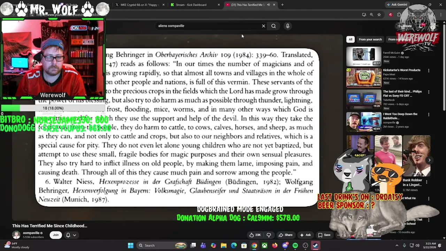Open the notification bell dropdown for oompaville
The height and width of the screenshot is (251, 446).
coord(71,235)
